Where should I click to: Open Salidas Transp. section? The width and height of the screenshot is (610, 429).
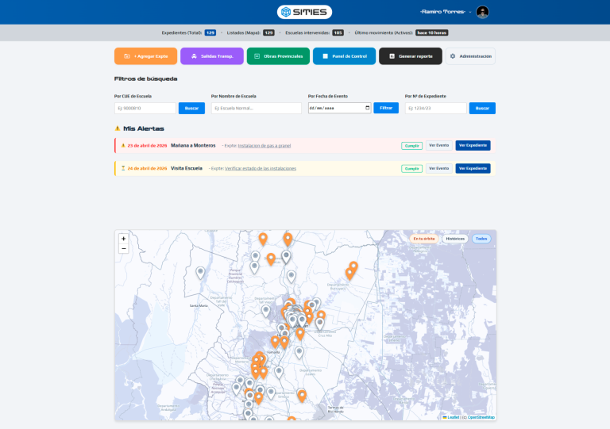click(212, 56)
